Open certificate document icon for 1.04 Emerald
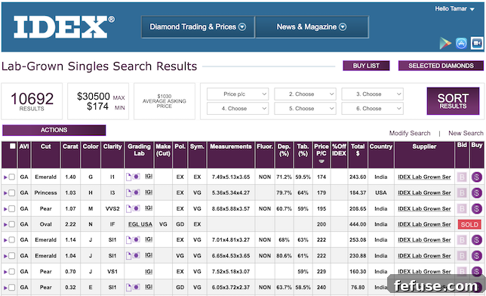The image size is (486, 296). click(128, 256)
